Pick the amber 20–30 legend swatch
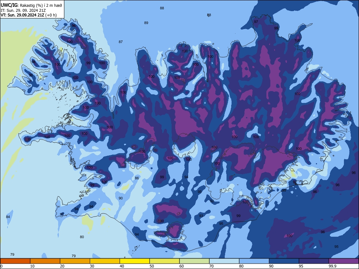The width and height of the screenshot is (359, 269). [x=75, y=261]
